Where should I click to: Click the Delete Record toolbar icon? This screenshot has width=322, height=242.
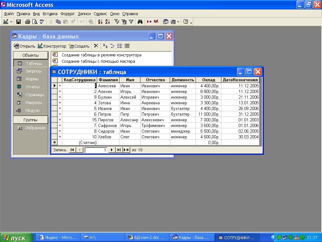coord(156,22)
